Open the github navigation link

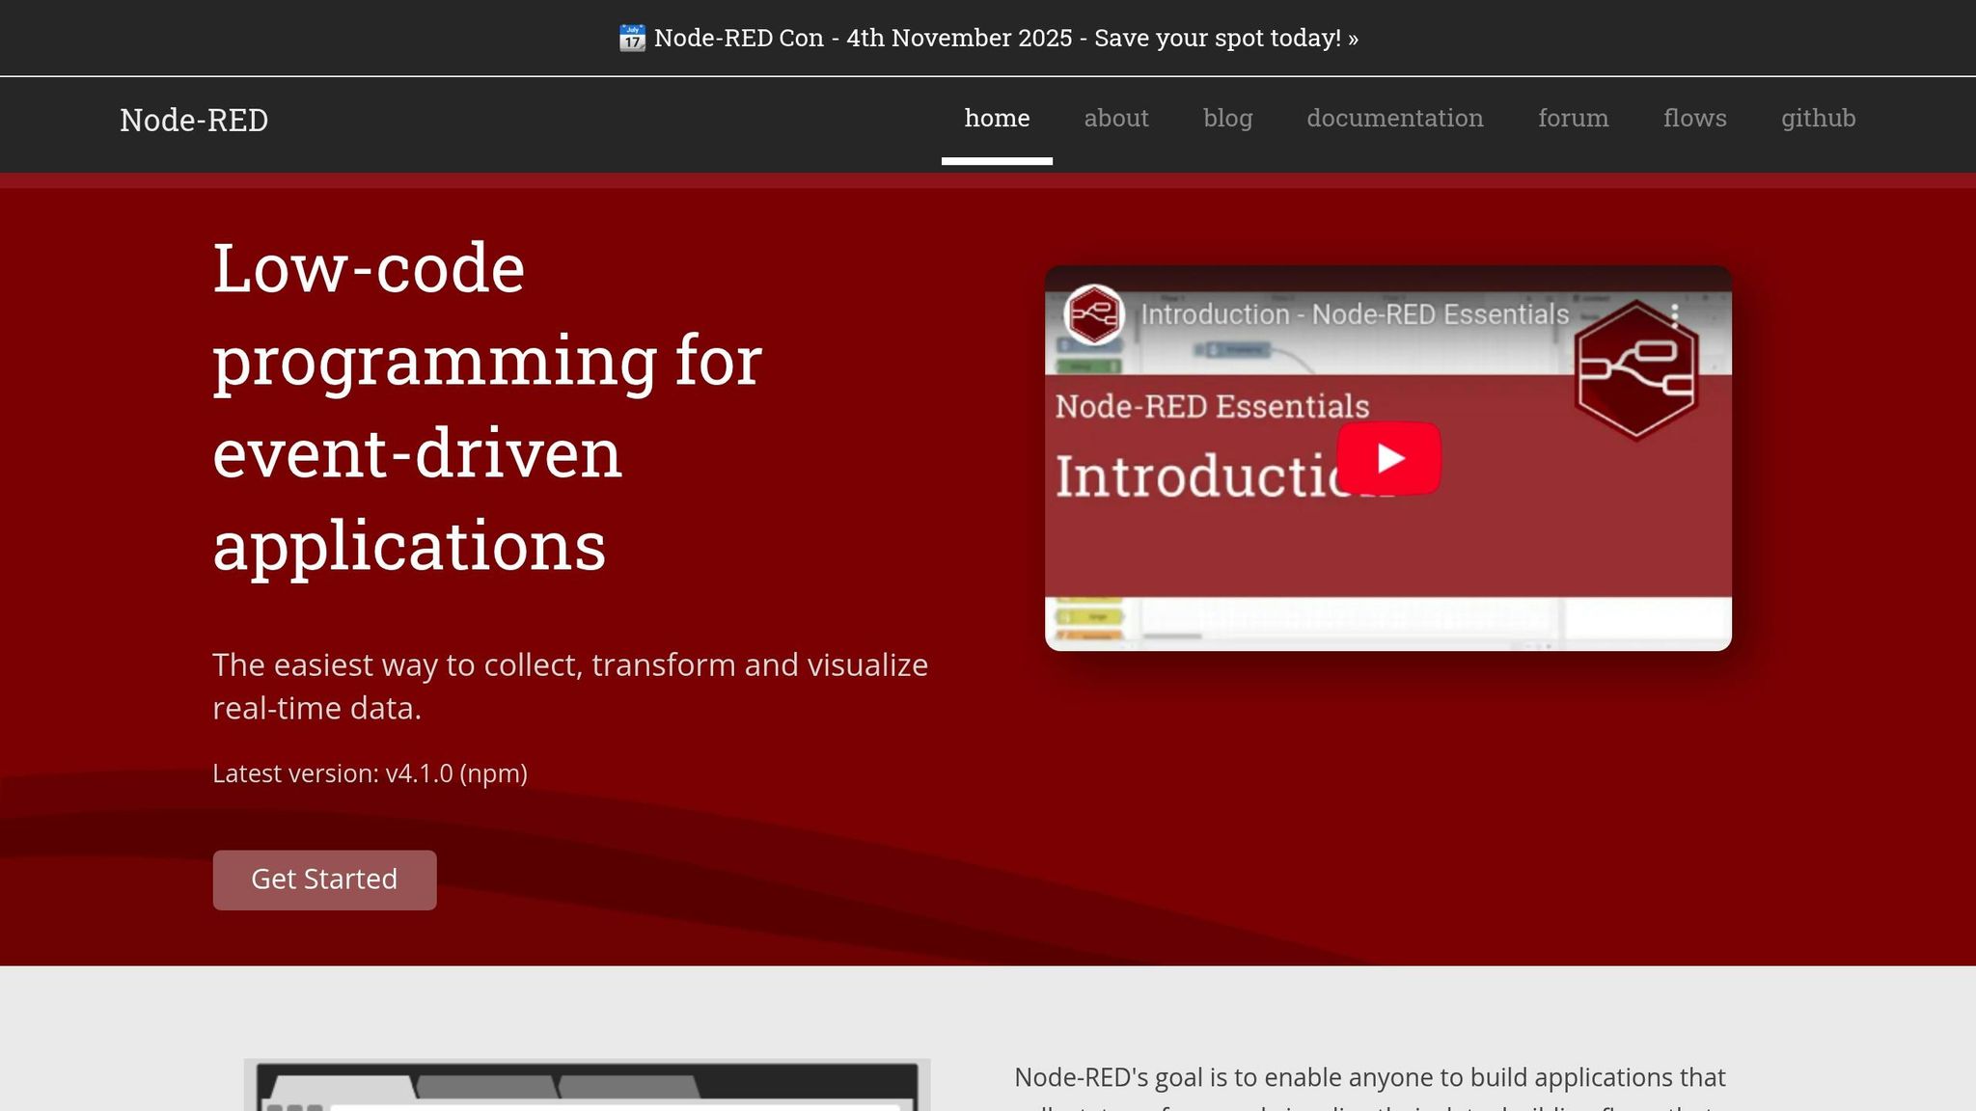tap(1818, 118)
